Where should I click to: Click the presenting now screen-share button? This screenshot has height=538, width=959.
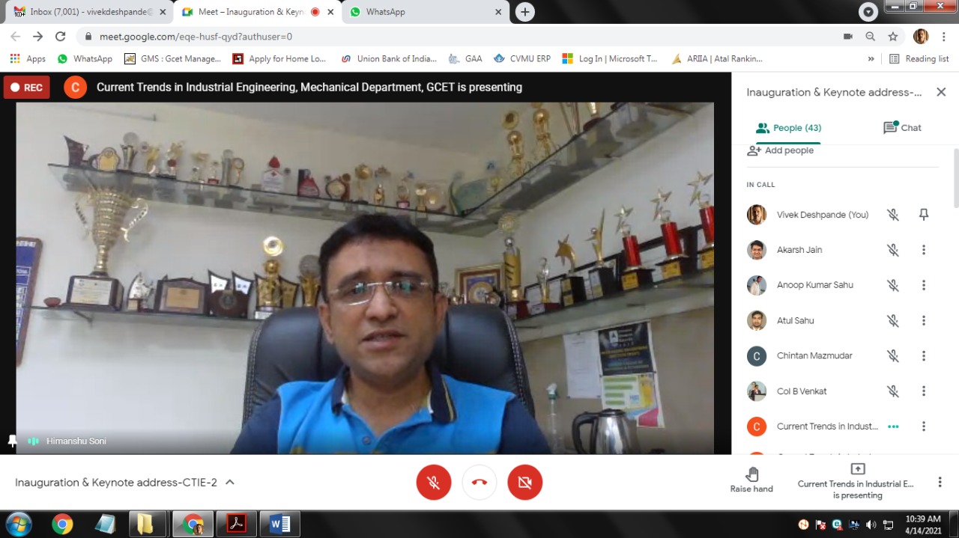coord(857,480)
